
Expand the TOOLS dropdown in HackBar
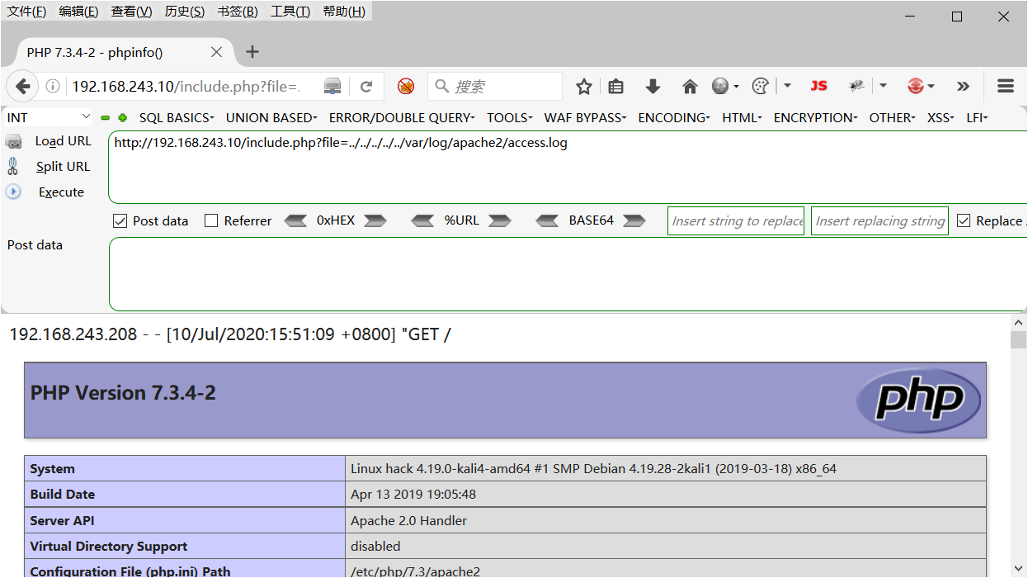510,118
